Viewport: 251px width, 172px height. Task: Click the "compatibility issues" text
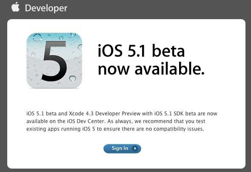click(179, 129)
